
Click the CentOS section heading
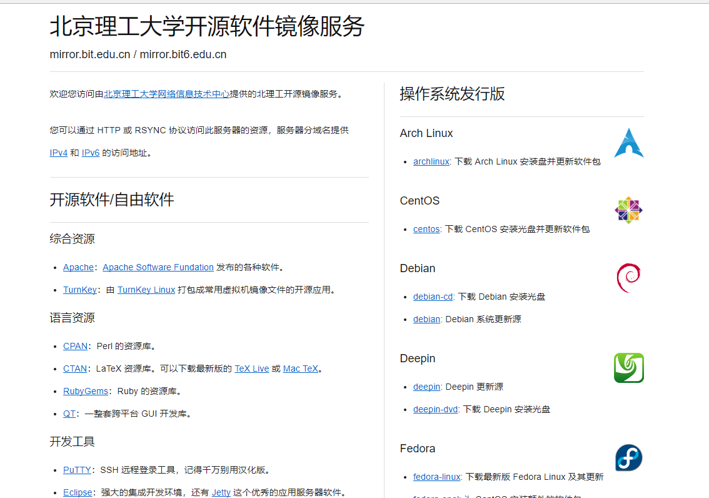pyautogui.click(x=420, y=201)
